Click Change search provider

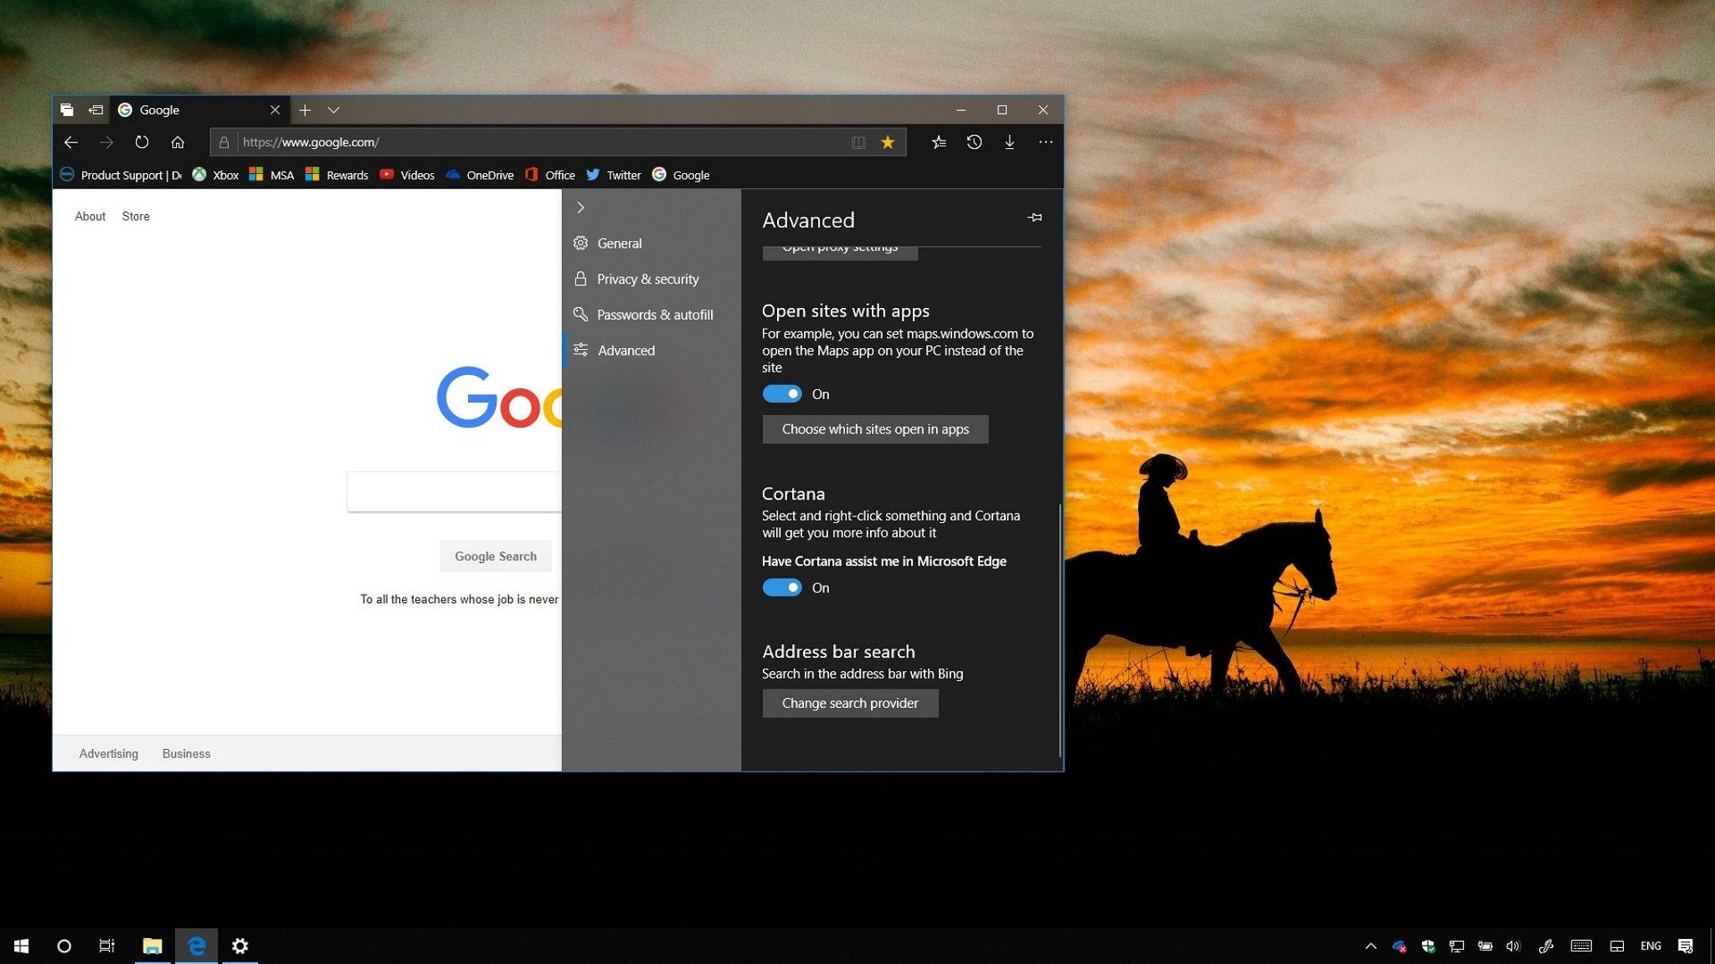(x=849, y=702)
